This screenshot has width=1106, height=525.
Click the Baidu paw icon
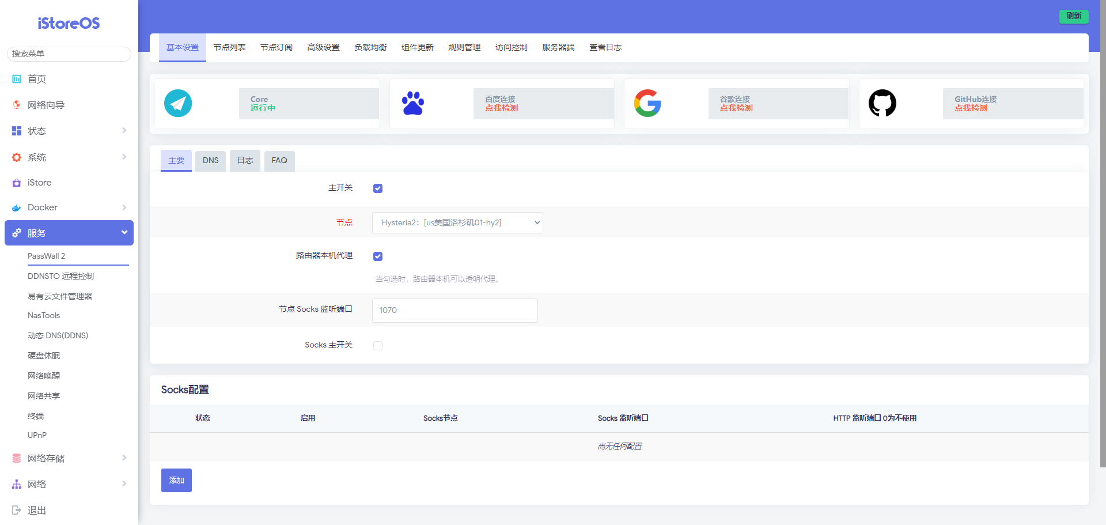[413, 103]
